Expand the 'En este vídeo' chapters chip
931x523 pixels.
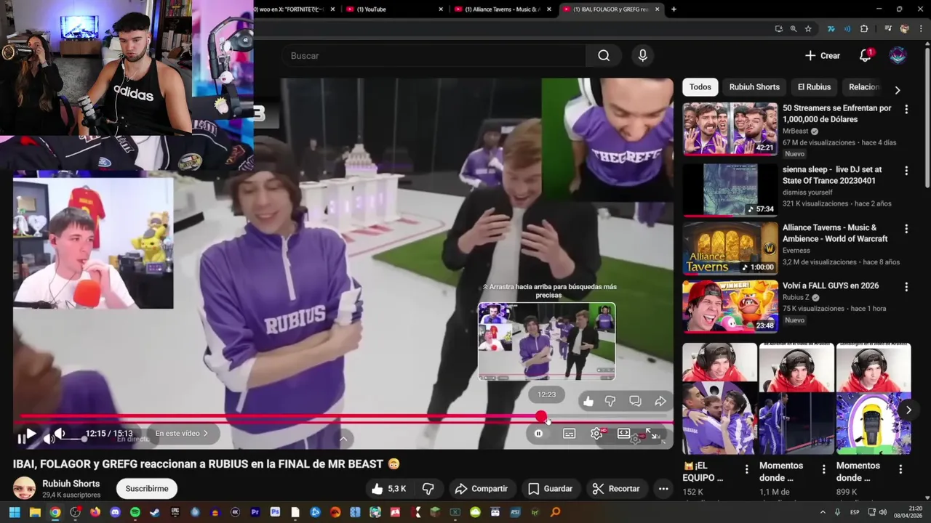182,434
